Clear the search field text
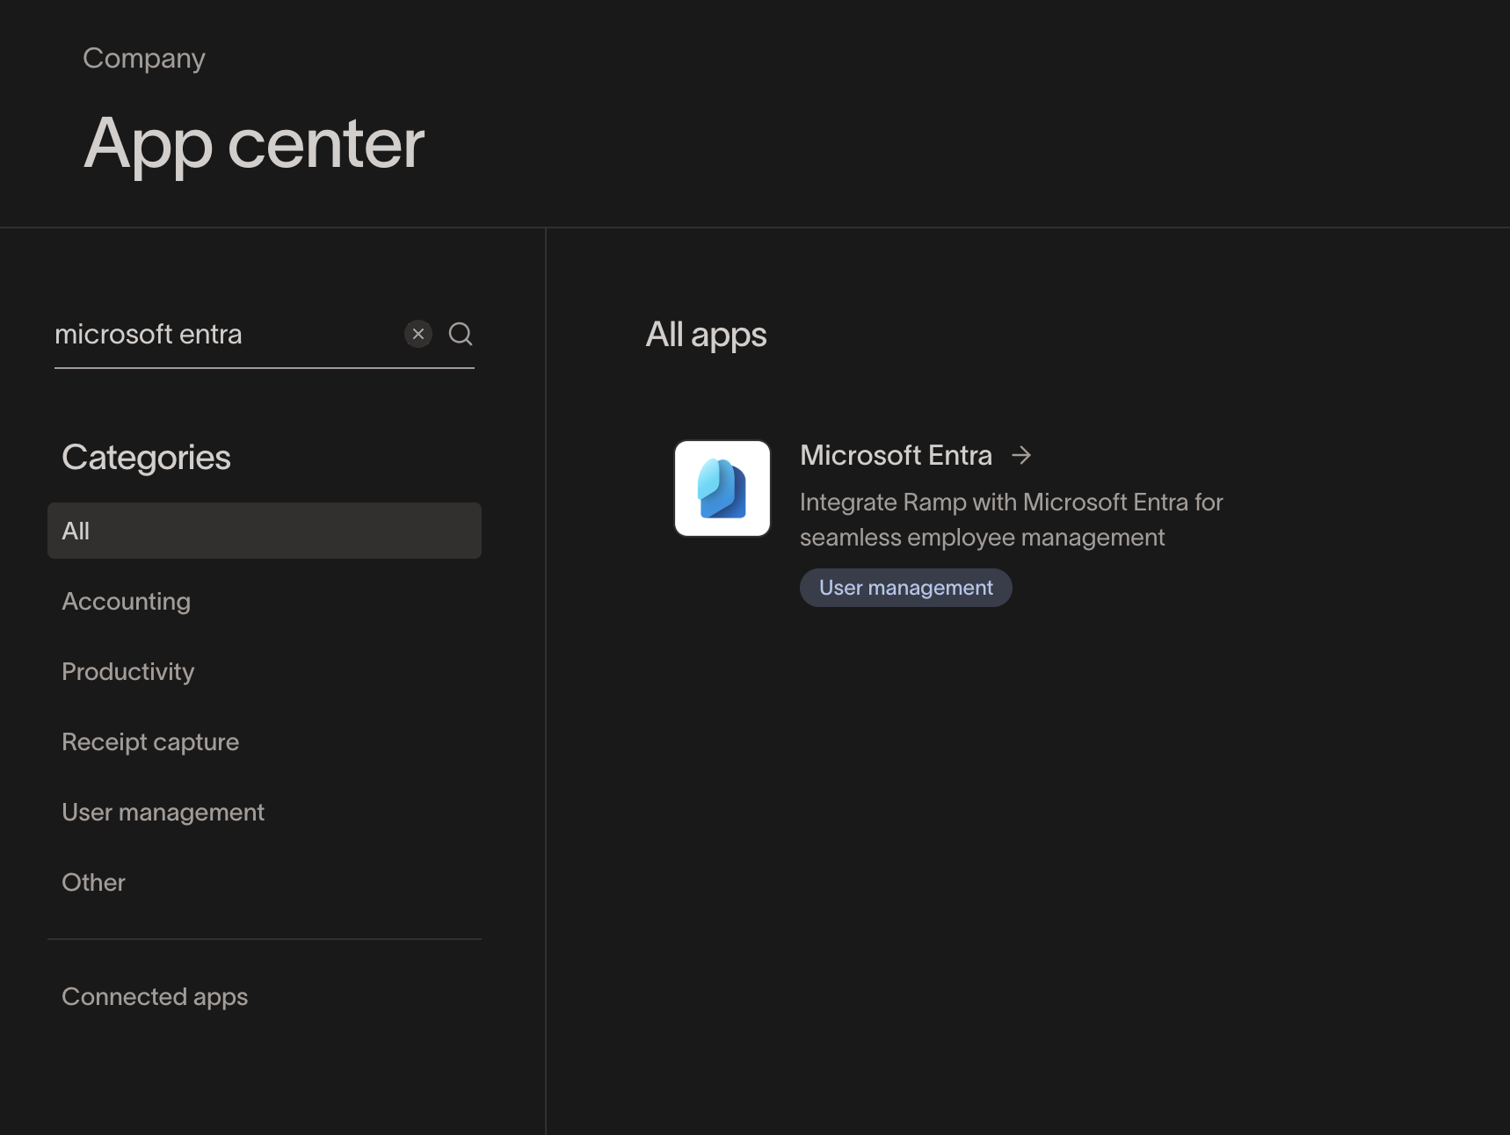1510x1135 pixels. click(418, 334)
